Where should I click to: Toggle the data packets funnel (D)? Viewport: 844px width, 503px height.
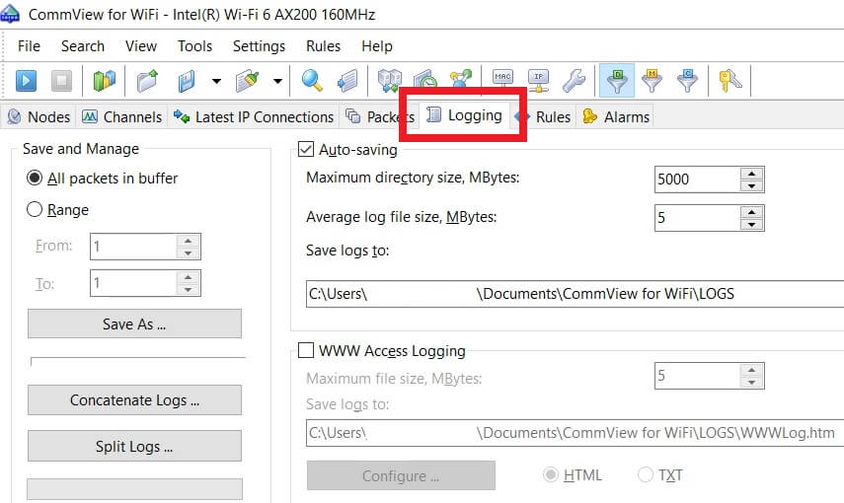click(x=617, y=81)
